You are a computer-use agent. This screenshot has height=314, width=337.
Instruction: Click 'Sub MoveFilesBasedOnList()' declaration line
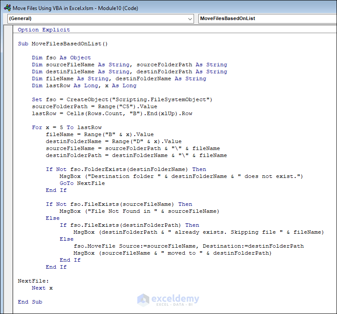click(63, 44)
